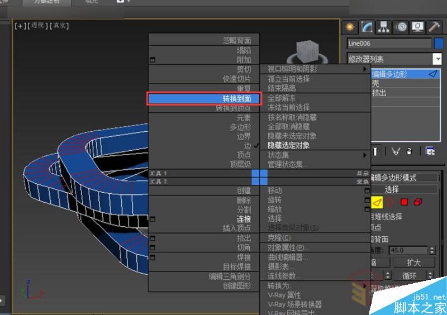Open the Modify command panel tab
The width and height of the screenshot is (447, 315).
click(x=367, y=27)
